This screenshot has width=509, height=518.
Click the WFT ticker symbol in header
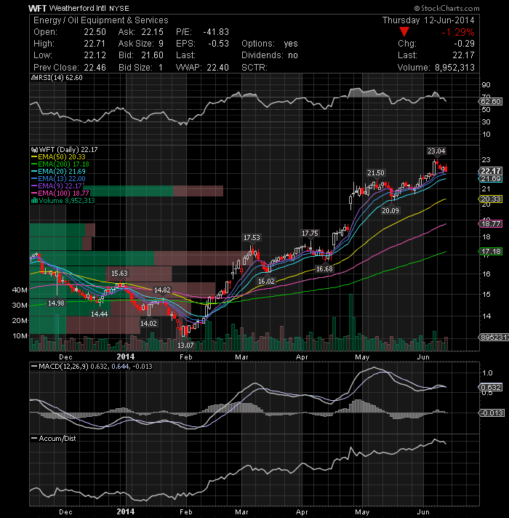click(x=37, y=8)
